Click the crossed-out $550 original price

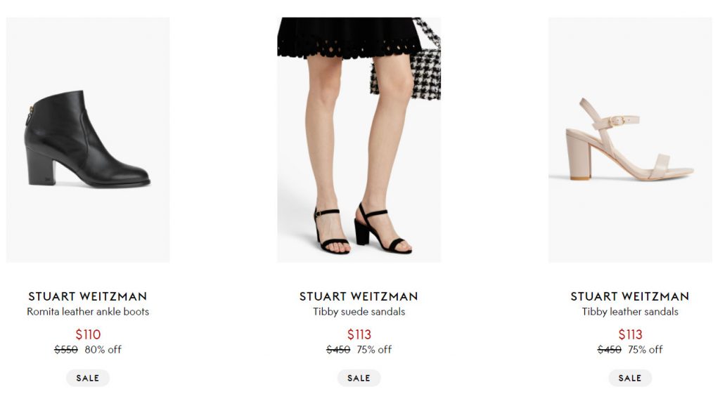pyautogui.click(x=66, y=350)
